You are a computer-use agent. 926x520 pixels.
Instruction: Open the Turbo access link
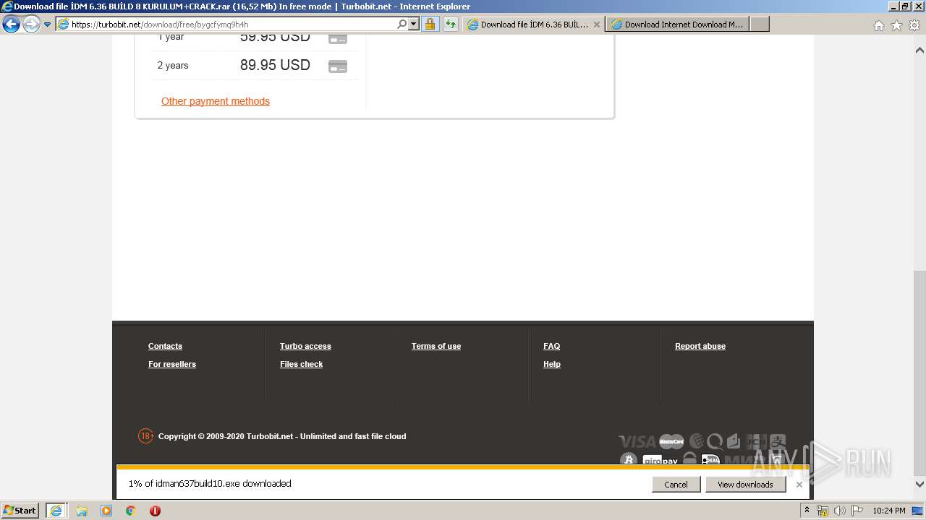click(x=305, y=346)
